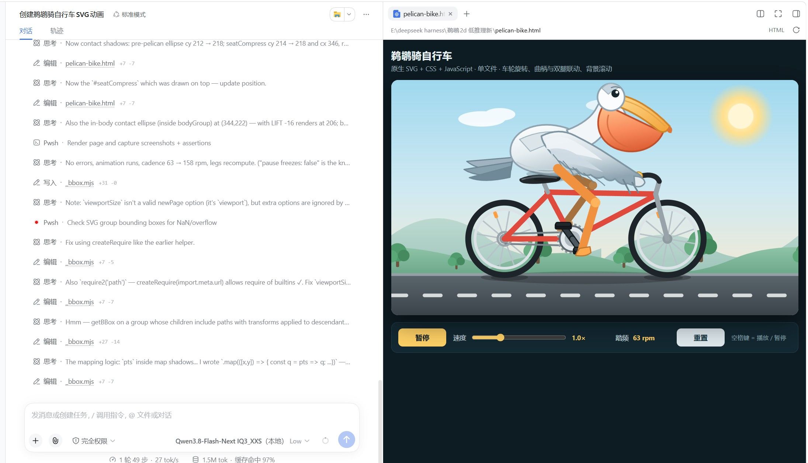Image resolution: width=808 pixels, height=463 pixels.
Task: Expand the folder button dropdown arrow
Action: tap(349, 14)
